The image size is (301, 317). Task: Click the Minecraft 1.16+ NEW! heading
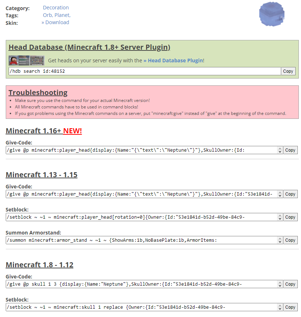pos(44,131)
